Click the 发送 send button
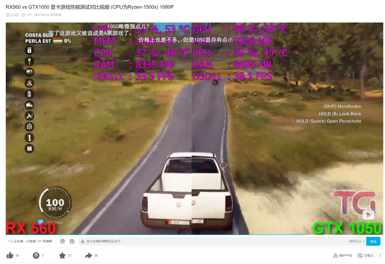The image size is (385, 264). (x=373, y=241)
